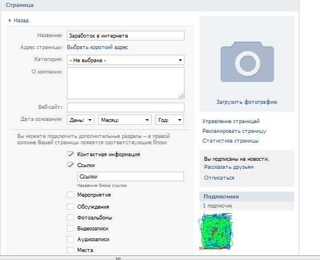
Task: Click Загрузить фотографию link
Action: tap(247, 102)
